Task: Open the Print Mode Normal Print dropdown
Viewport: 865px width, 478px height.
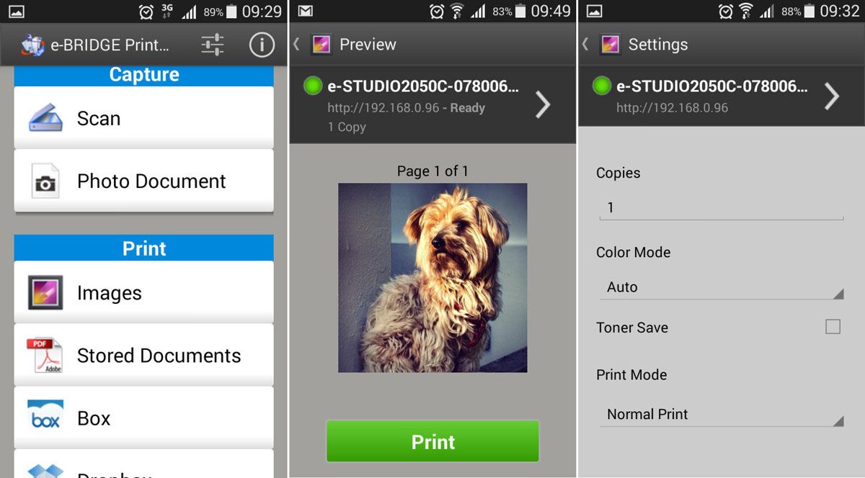Action: (722, 414)
